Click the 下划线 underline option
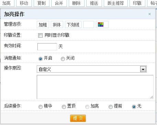Image resolution: width=157 pixels, height=125 pixels. click(73, 25)
